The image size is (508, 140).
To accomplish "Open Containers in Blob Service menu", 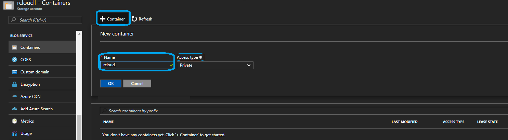I will pos(42,47).
